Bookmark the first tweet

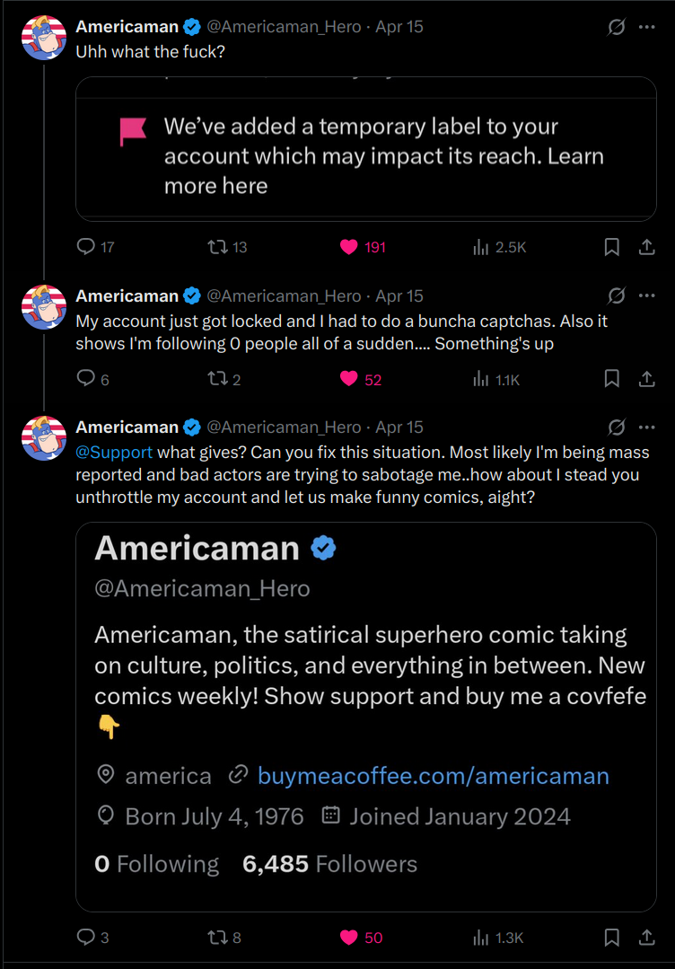pos(612,247)
